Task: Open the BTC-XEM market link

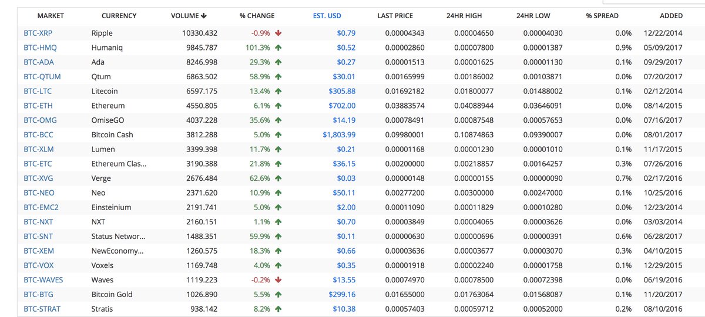Action: click(x=39, y=251)
